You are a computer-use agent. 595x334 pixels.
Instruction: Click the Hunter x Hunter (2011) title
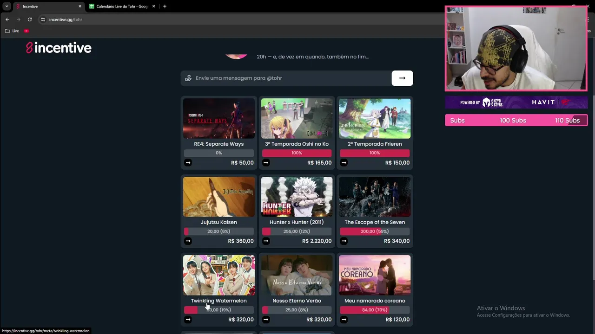pyautogui.click(x=297, y=222)
